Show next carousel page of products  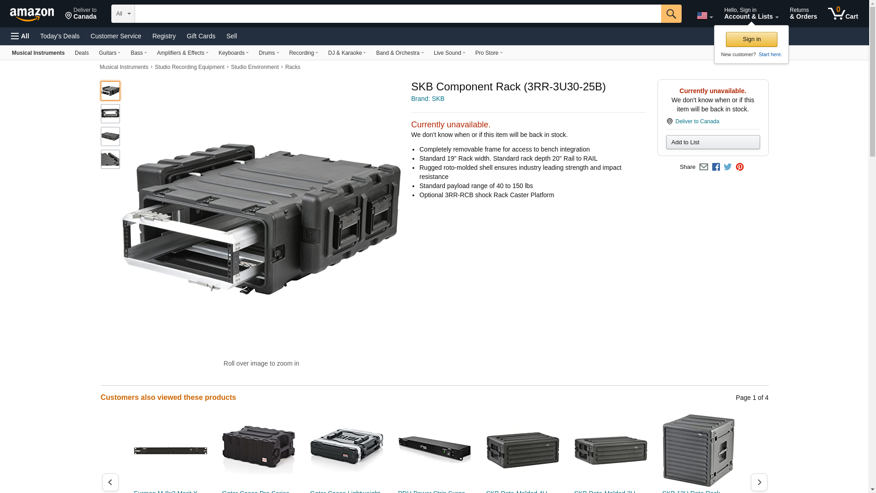tap(759, 482)
